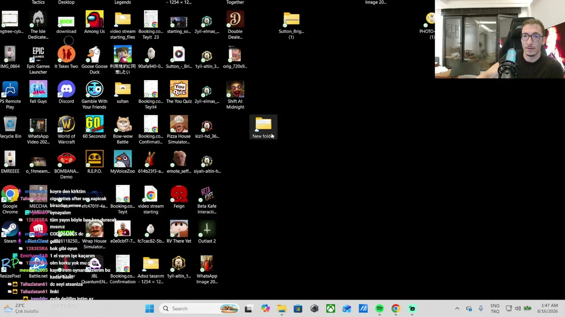The image size is (565, 317).
Task: Open File Explorer from the taskbar
Action: pos(282,309)
